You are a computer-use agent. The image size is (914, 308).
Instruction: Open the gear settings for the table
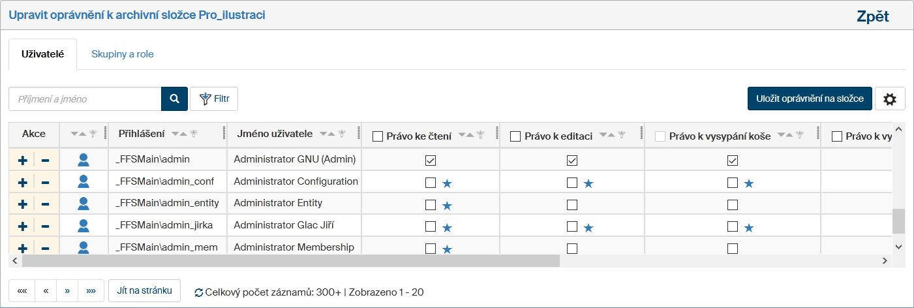click(x=889, y=99)
